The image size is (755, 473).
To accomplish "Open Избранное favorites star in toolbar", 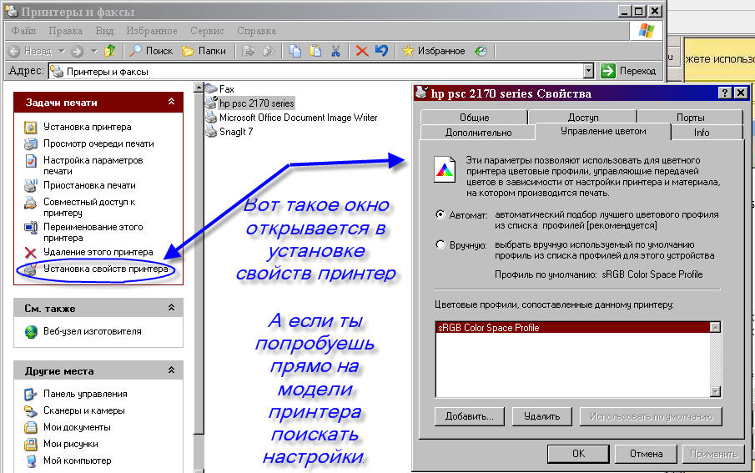I will tap(434, 51).
